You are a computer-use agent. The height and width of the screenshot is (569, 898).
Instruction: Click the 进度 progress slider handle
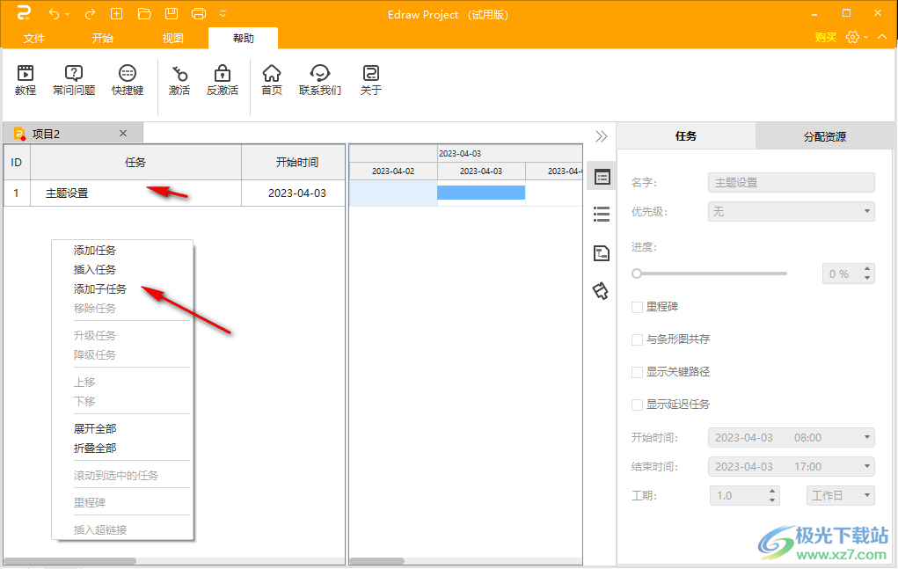click(x=636, y=274)
